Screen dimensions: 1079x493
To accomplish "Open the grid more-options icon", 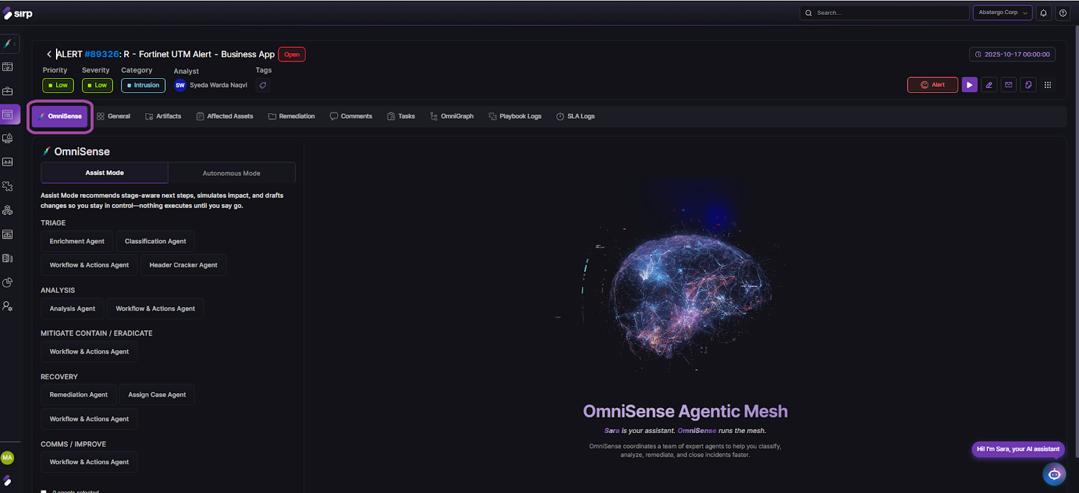I will (x=1047, y=85).
